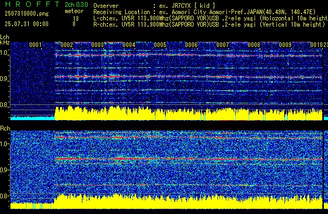328x214 pixels.
Task: Click the meteor count value 13
Action: point(76,19)
